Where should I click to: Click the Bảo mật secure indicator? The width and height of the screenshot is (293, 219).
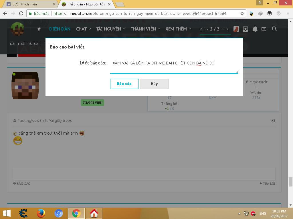click(x=39, y=13)
